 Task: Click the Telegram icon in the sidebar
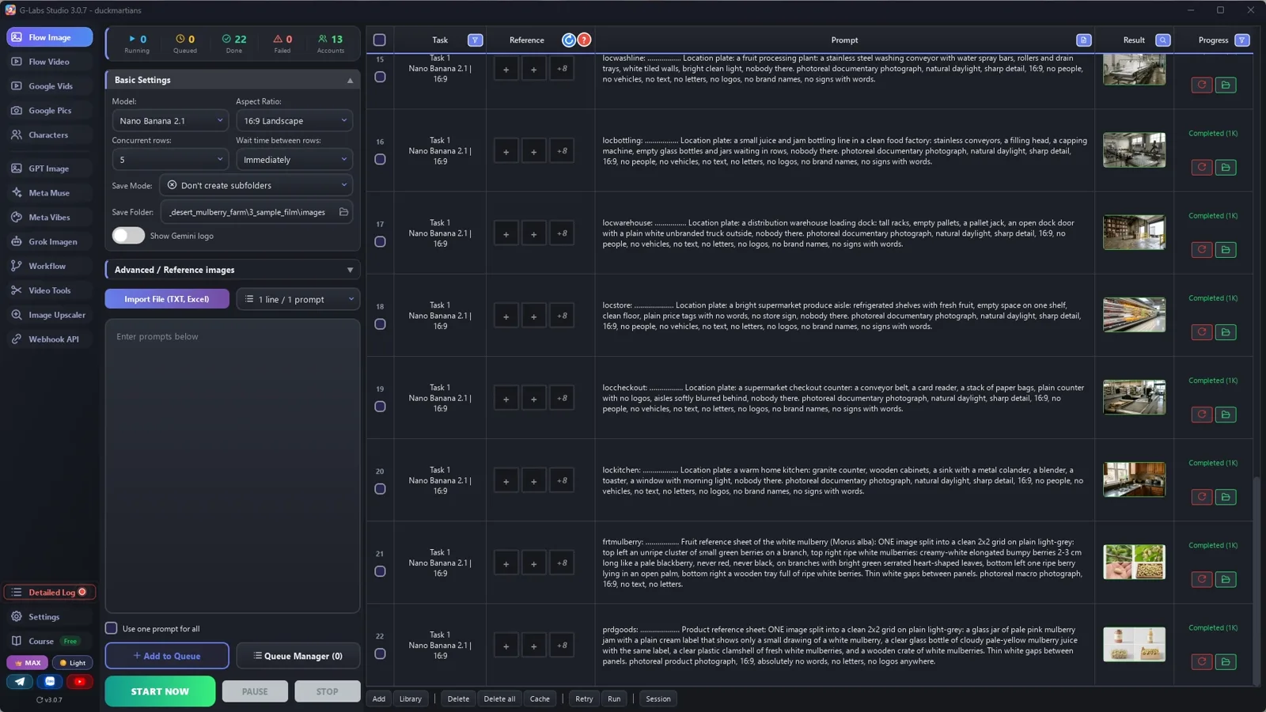[20, 681]
